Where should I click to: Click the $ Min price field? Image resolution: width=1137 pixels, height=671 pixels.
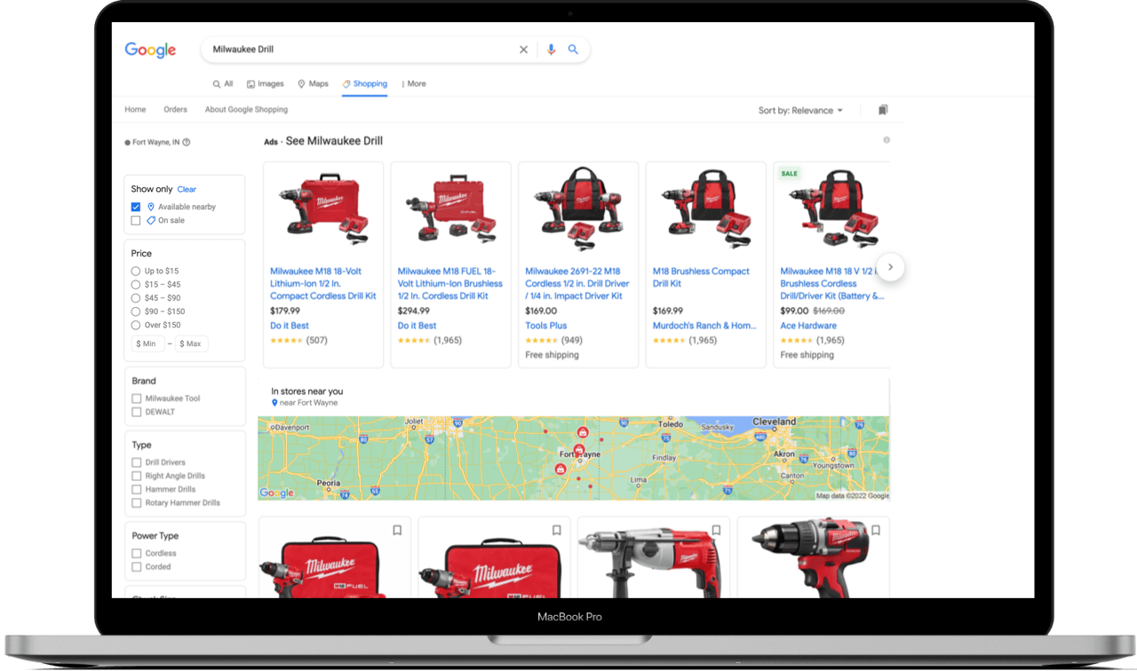pyautogui.click(x=147, y=343)
